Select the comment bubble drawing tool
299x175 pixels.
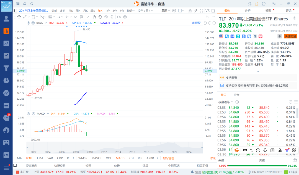point(81,17)
